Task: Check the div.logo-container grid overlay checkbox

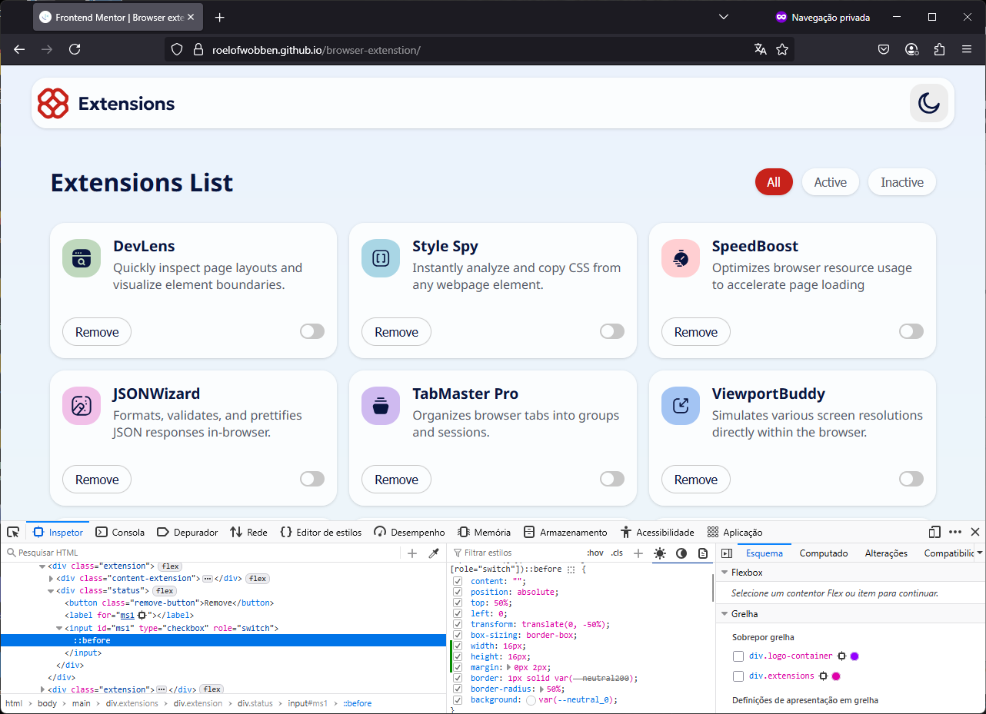Action: click(738, 656)
